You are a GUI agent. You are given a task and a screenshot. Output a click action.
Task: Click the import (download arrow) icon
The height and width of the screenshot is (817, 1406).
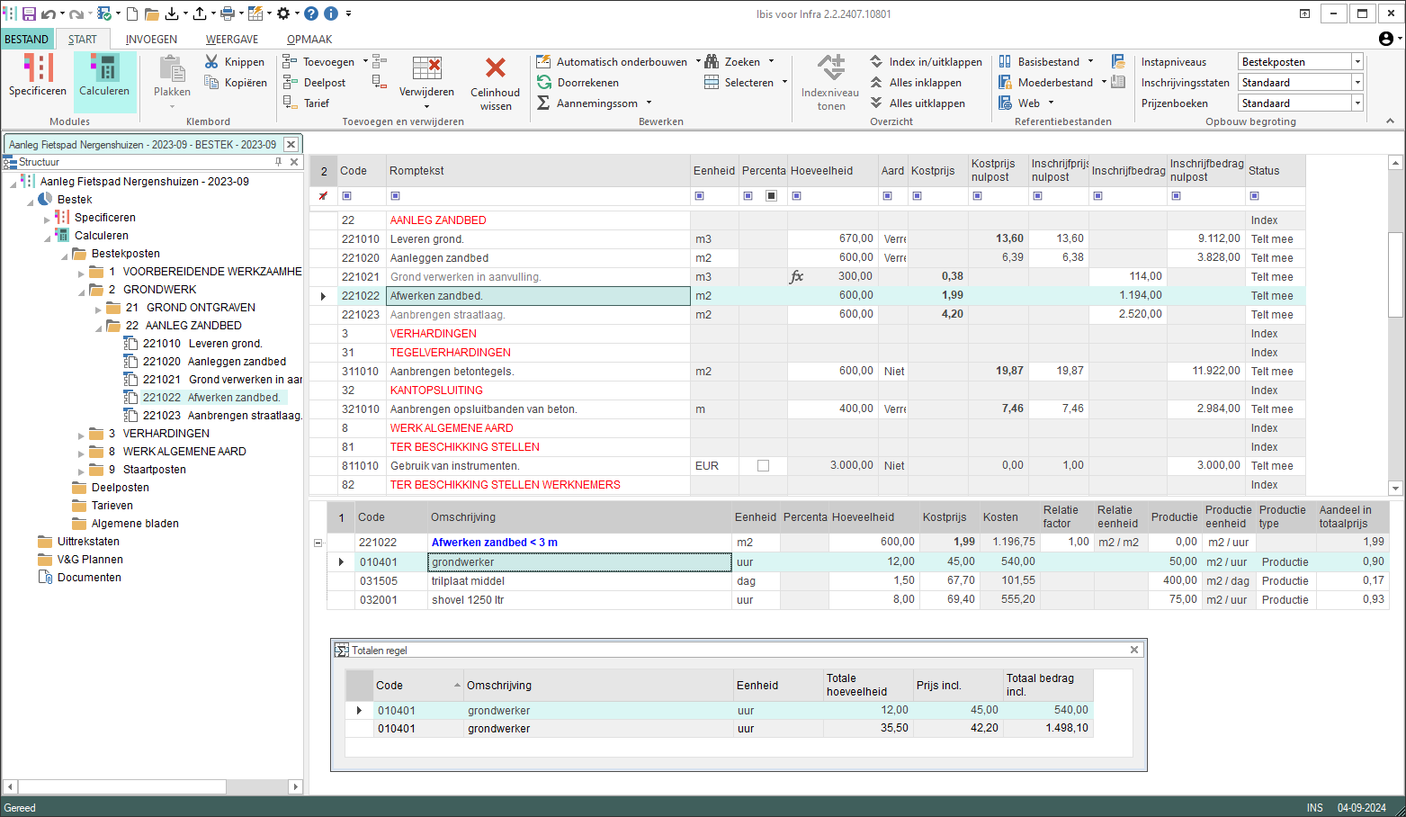tap(173, 13)
